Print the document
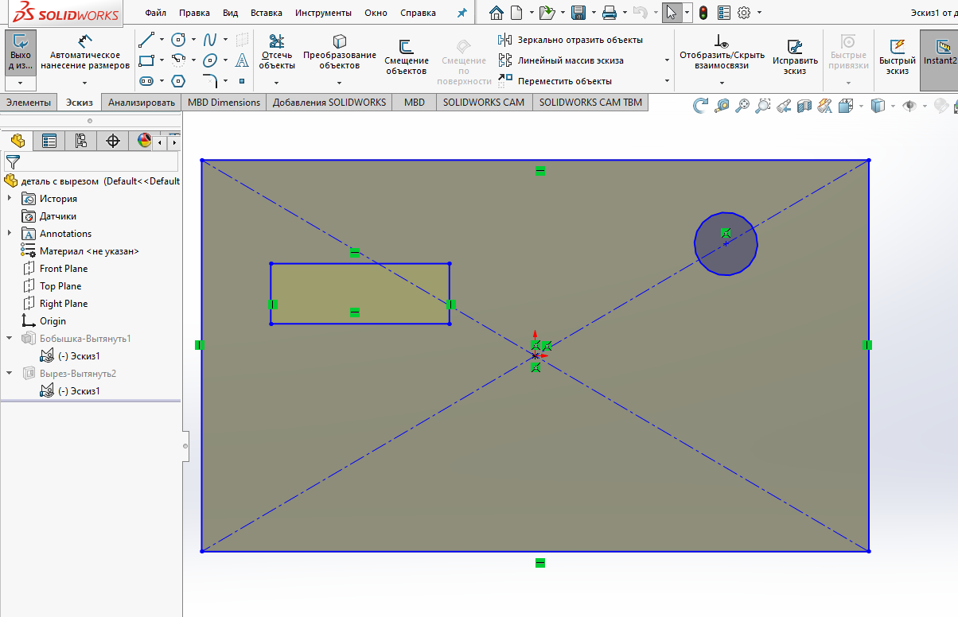958x617 pixels. (609, 13)
